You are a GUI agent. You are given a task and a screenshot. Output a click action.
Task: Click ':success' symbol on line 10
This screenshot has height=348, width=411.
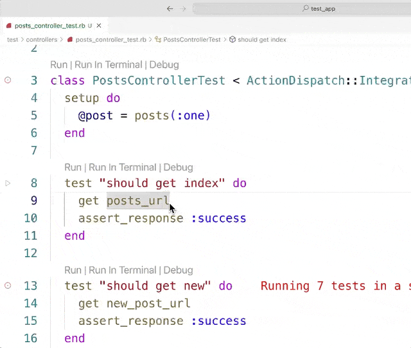pos(218,219)
